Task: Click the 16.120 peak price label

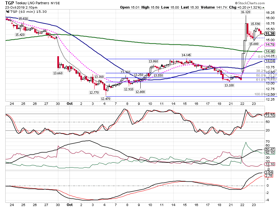Action: pos(245,12)
